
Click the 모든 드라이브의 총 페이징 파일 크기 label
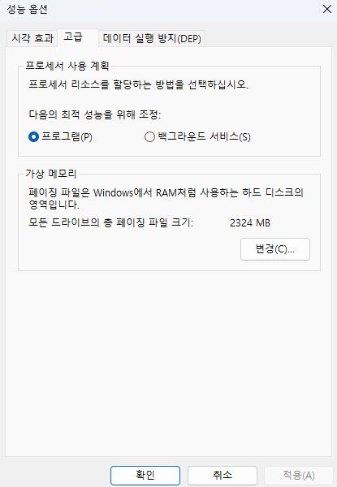coord(110,222)
